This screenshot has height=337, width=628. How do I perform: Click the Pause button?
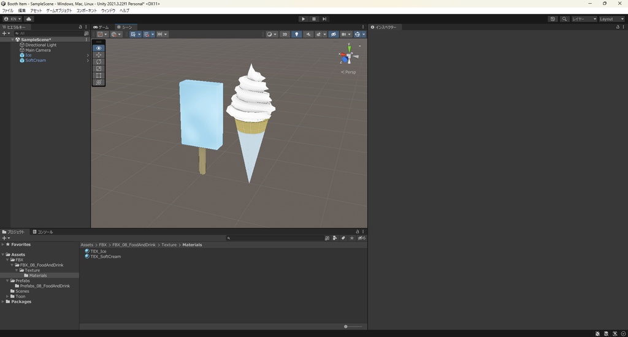pyautogui.click(x=314, y=19)
